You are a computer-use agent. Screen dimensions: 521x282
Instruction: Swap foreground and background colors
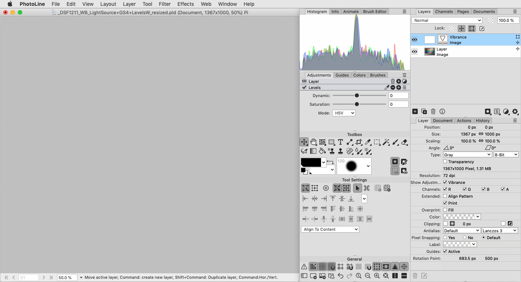tap(330, 162)
